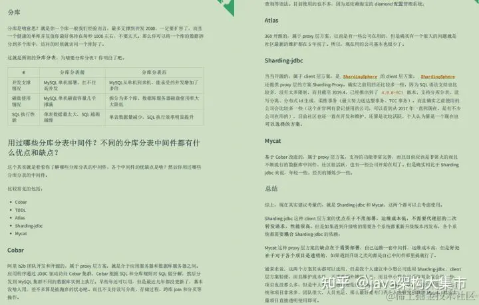479x305 pixels.
Task: Select the Atlas bullet list item
Action: 20,218
